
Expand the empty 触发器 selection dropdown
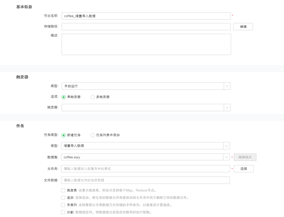tap(227, 108)
